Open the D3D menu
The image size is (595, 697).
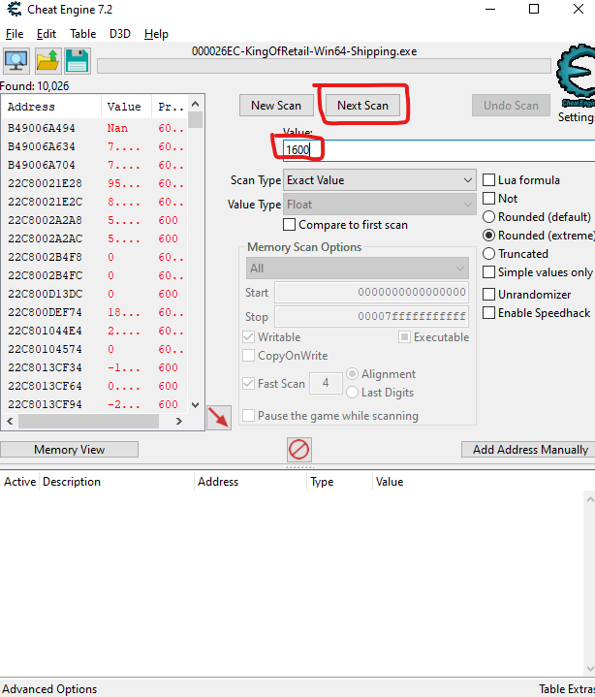click(x=120, y=33)
